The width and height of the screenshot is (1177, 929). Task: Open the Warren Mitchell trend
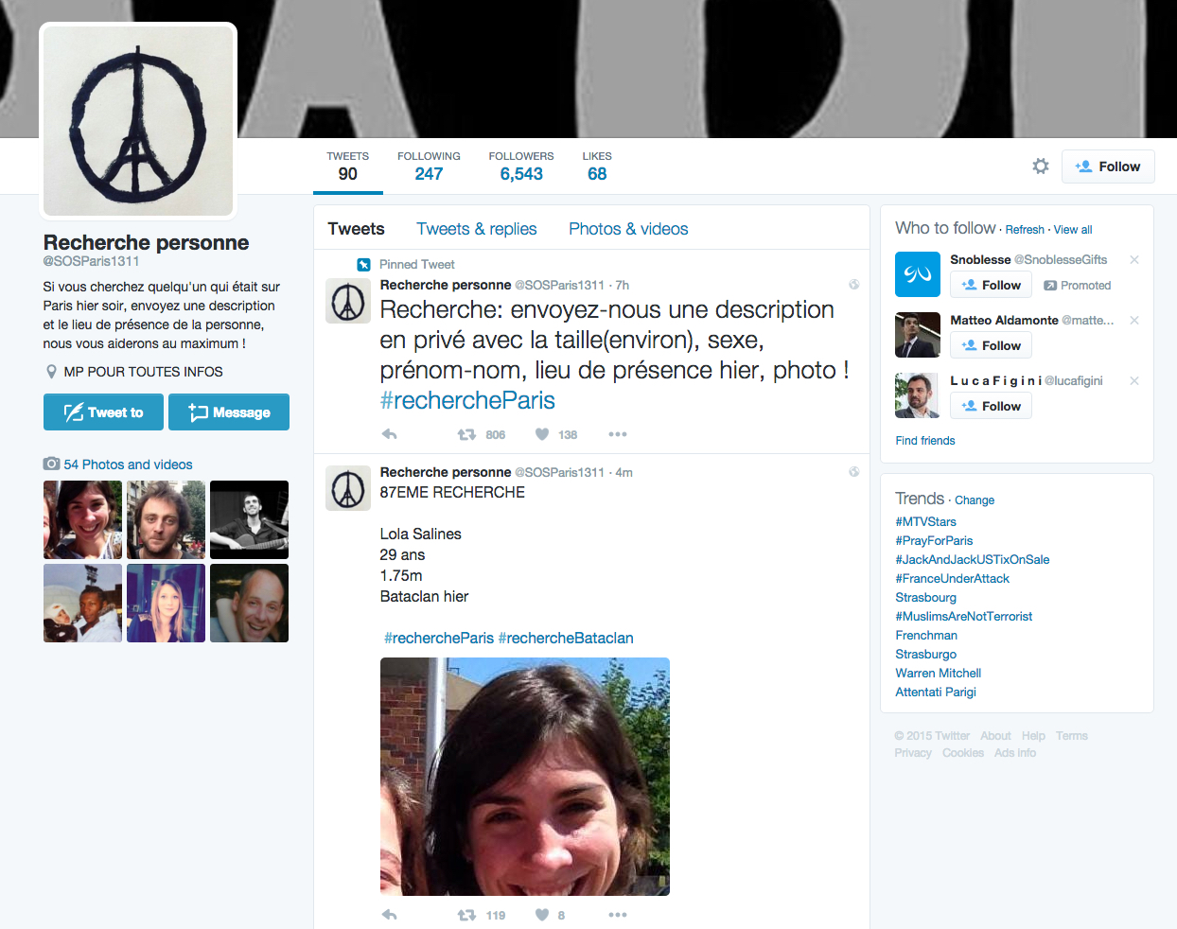coord(938,673)
